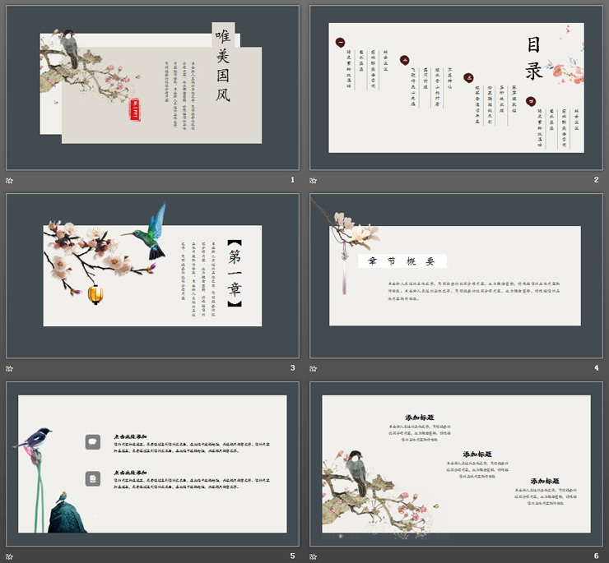Click the yellow lantern on slide 3
The image size is (609, 563).
(95, 293)
